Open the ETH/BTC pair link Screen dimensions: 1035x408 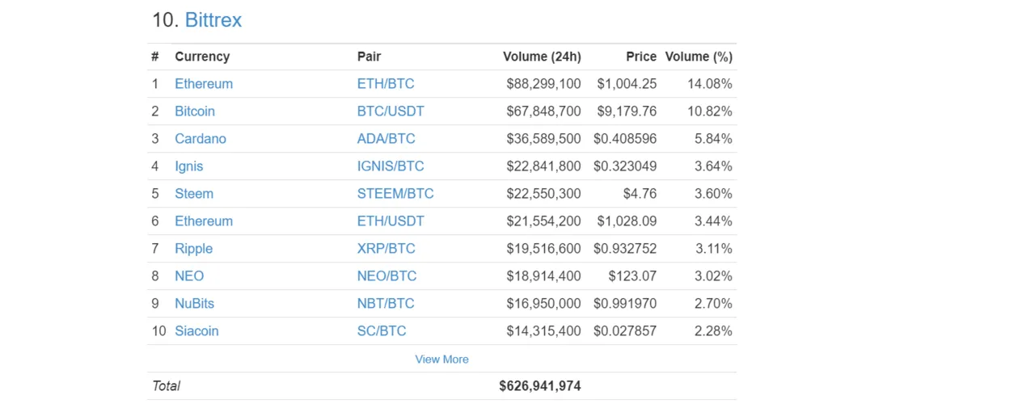tap(386, 84)
